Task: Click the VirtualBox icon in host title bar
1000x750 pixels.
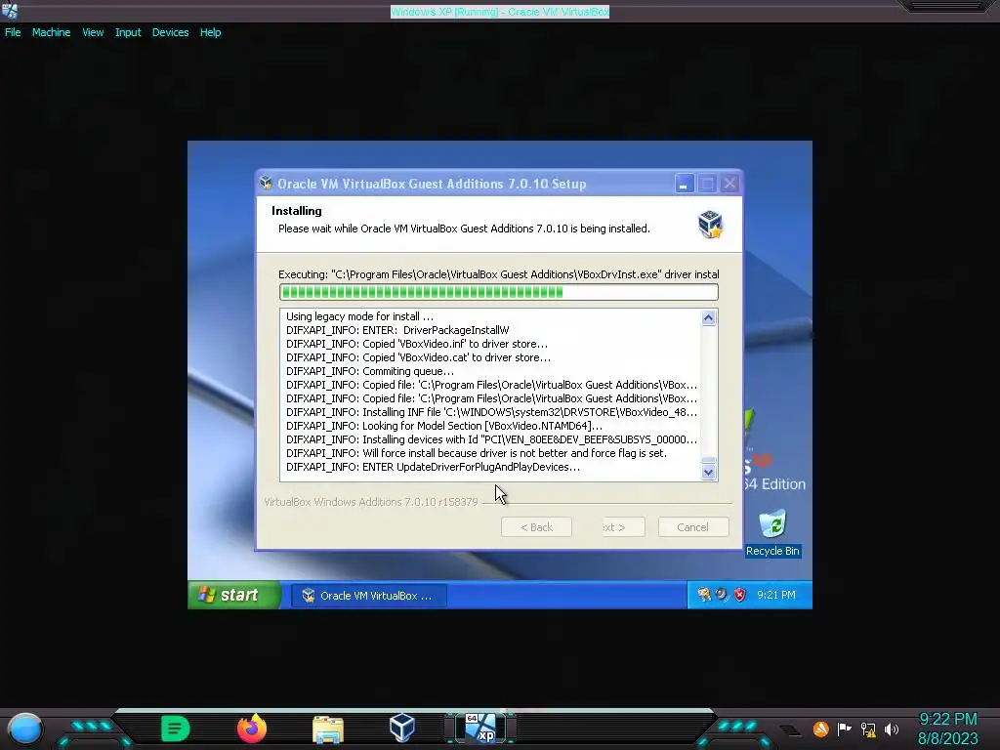Action: tap(10, 10)
